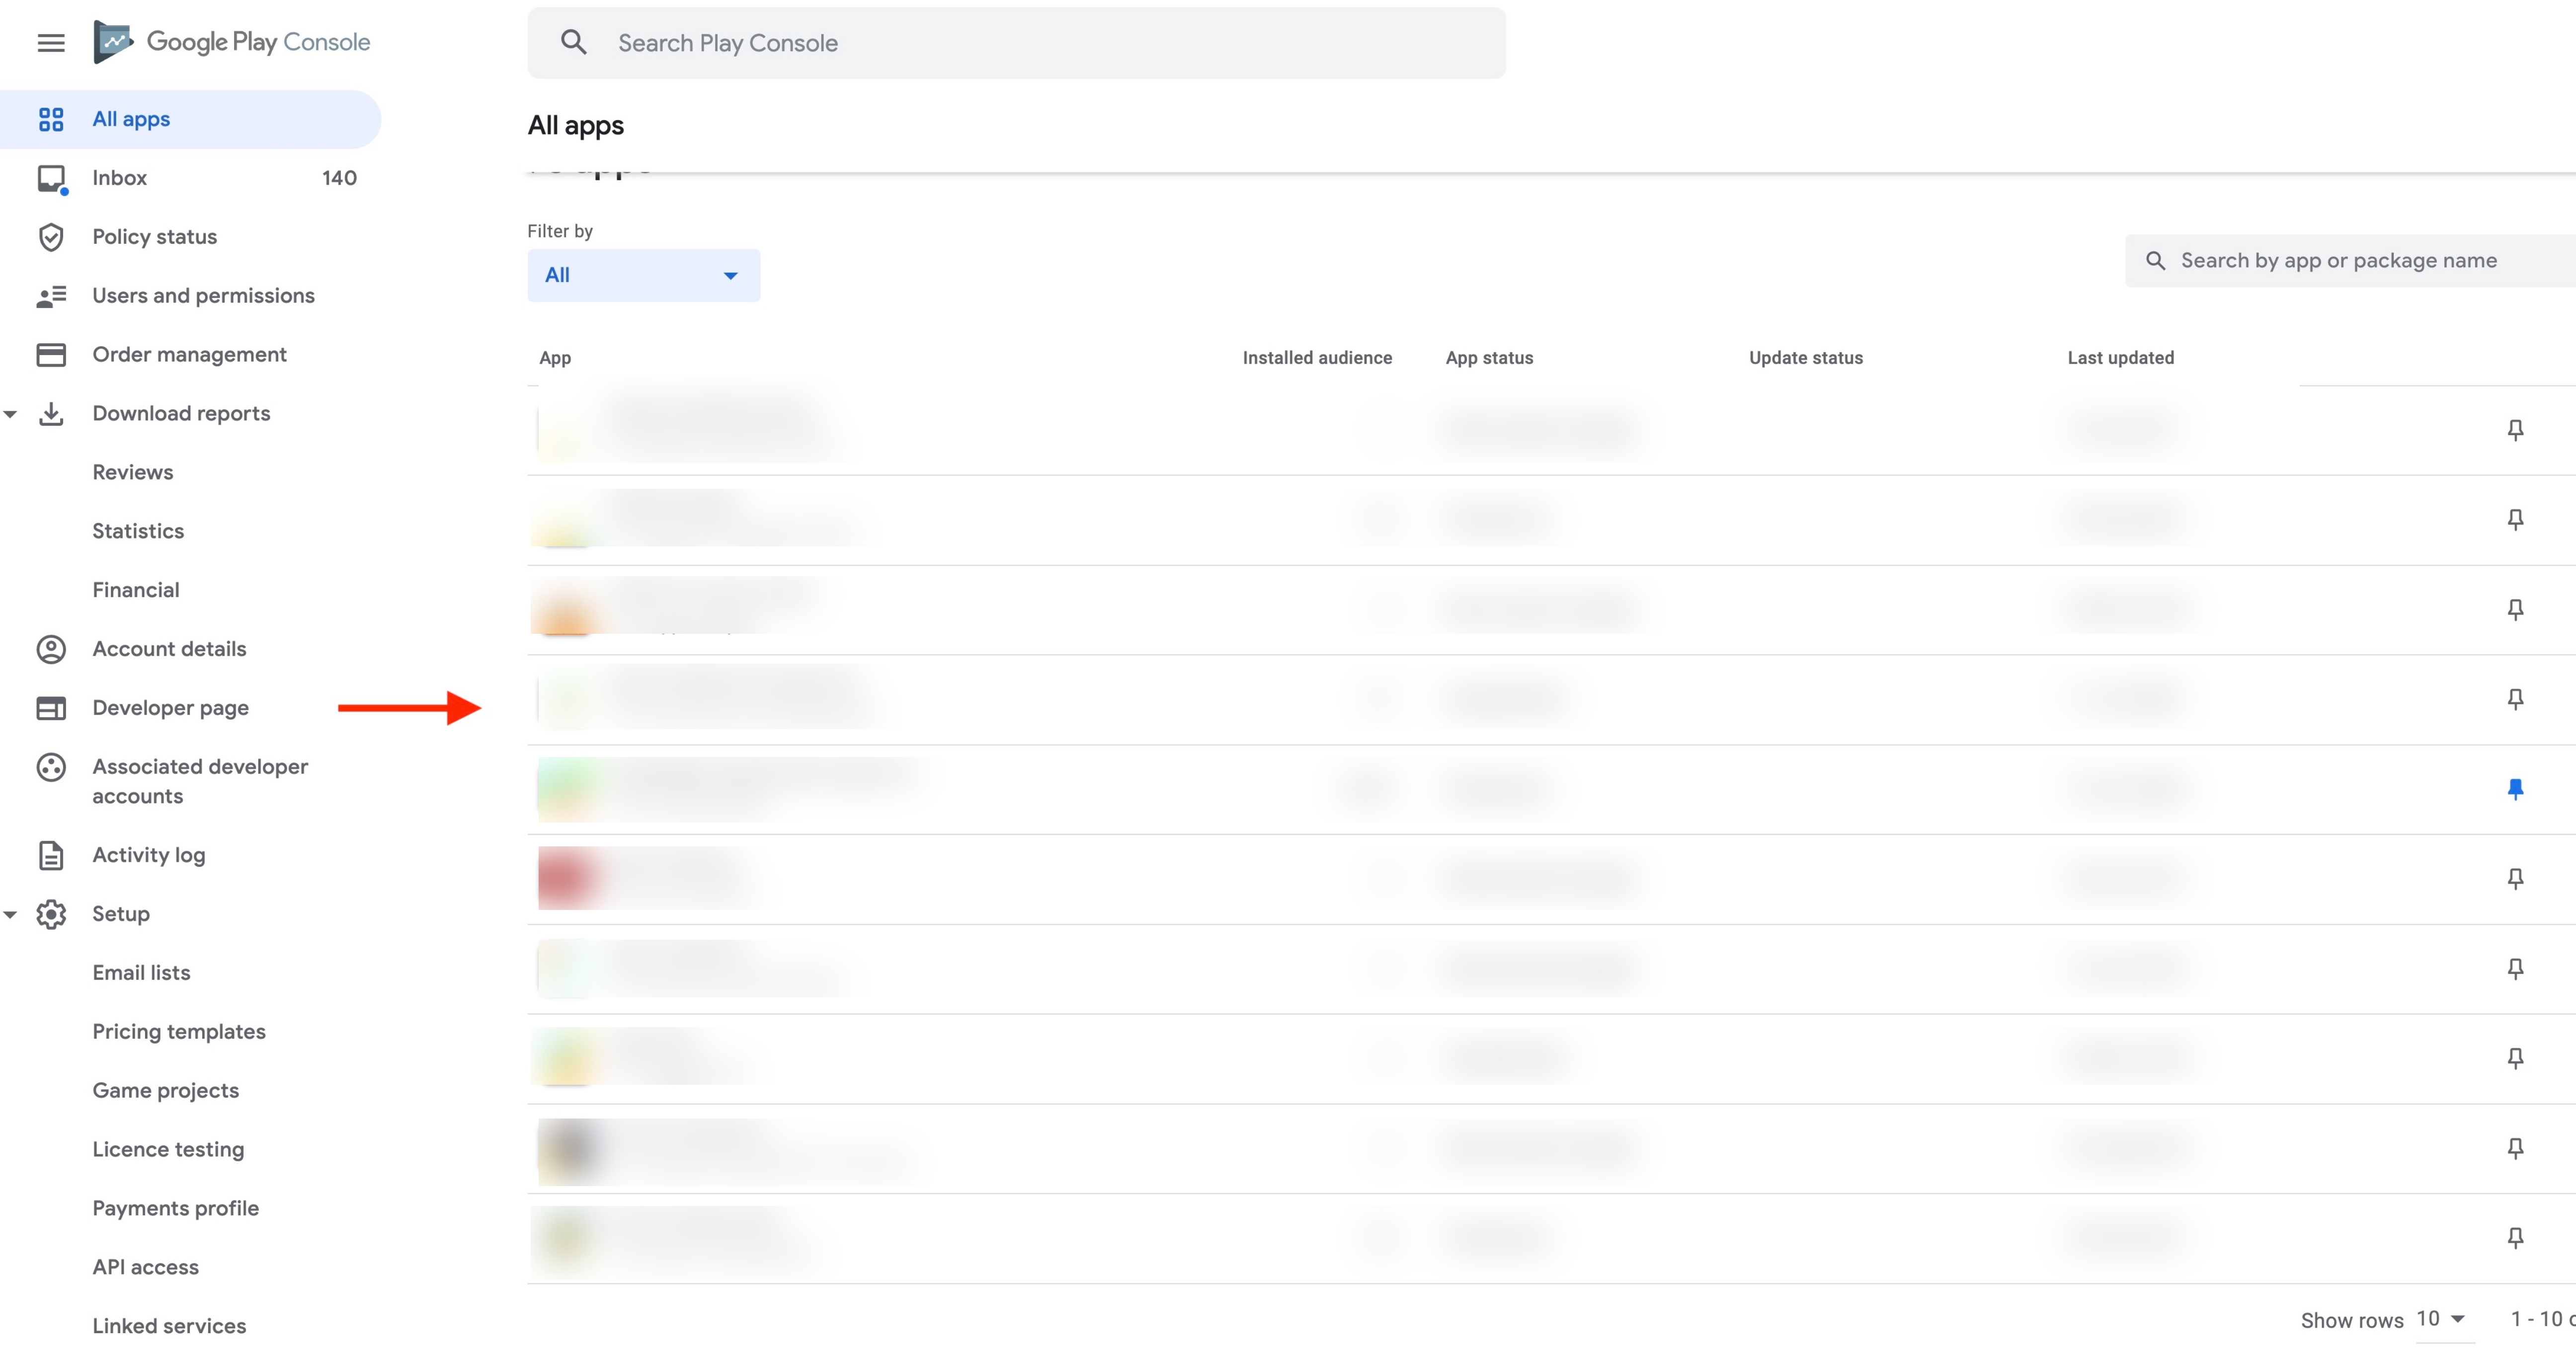Pin the app in the first row
2576x1351 pixels.
tap(2515, 430)
